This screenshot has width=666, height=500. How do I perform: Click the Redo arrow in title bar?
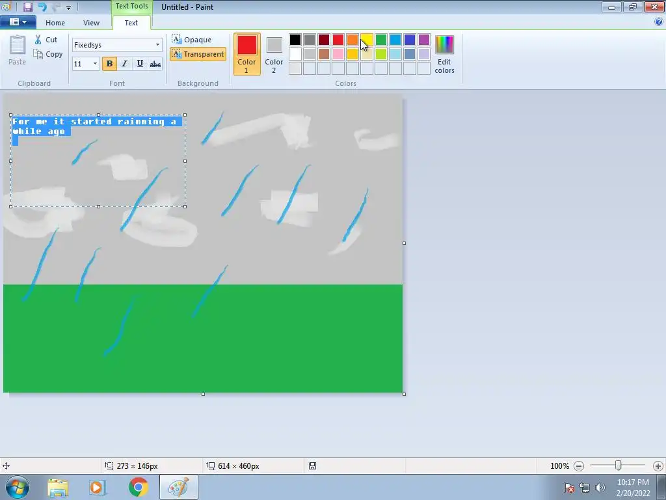56,7
